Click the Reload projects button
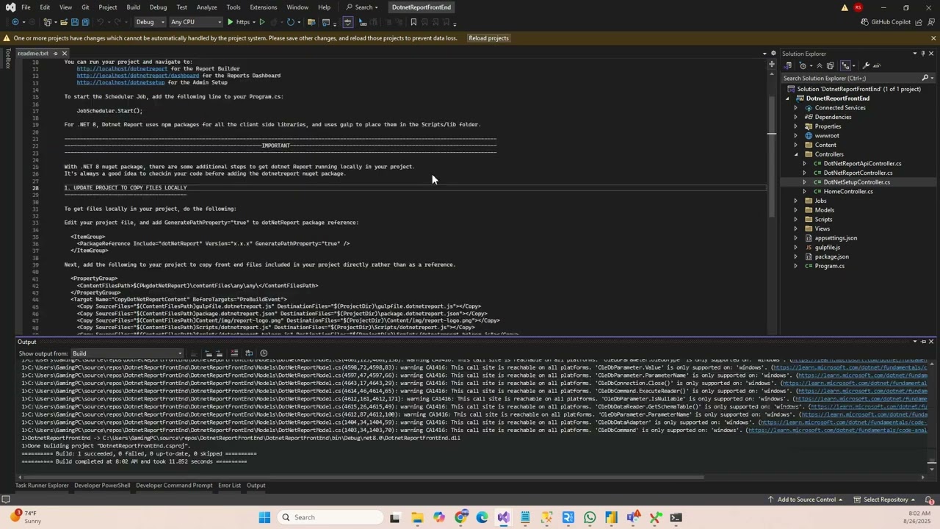This screenshot has width=940, height=529. point(488,38)
